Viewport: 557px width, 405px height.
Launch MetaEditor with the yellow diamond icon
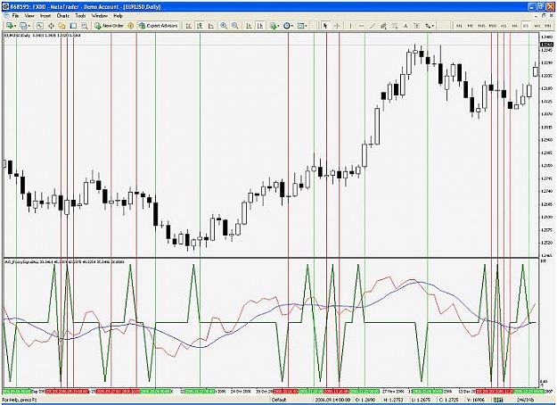(131, 26)
